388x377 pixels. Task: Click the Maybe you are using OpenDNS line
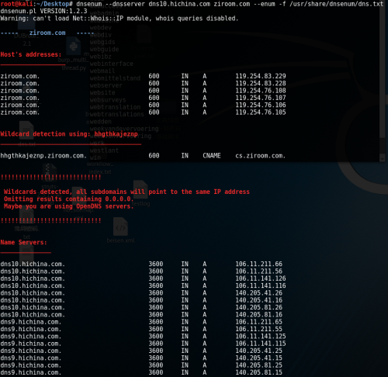coord(69,206)
